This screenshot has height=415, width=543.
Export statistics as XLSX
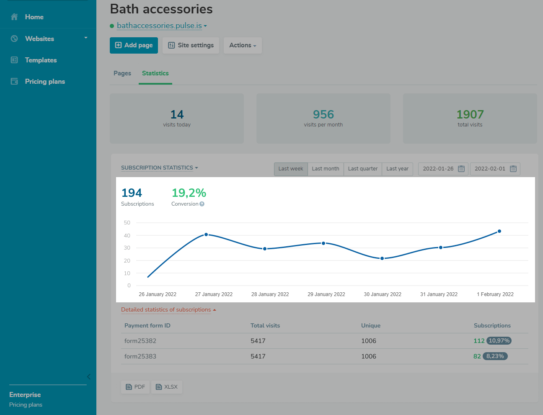tap(166, 387)
